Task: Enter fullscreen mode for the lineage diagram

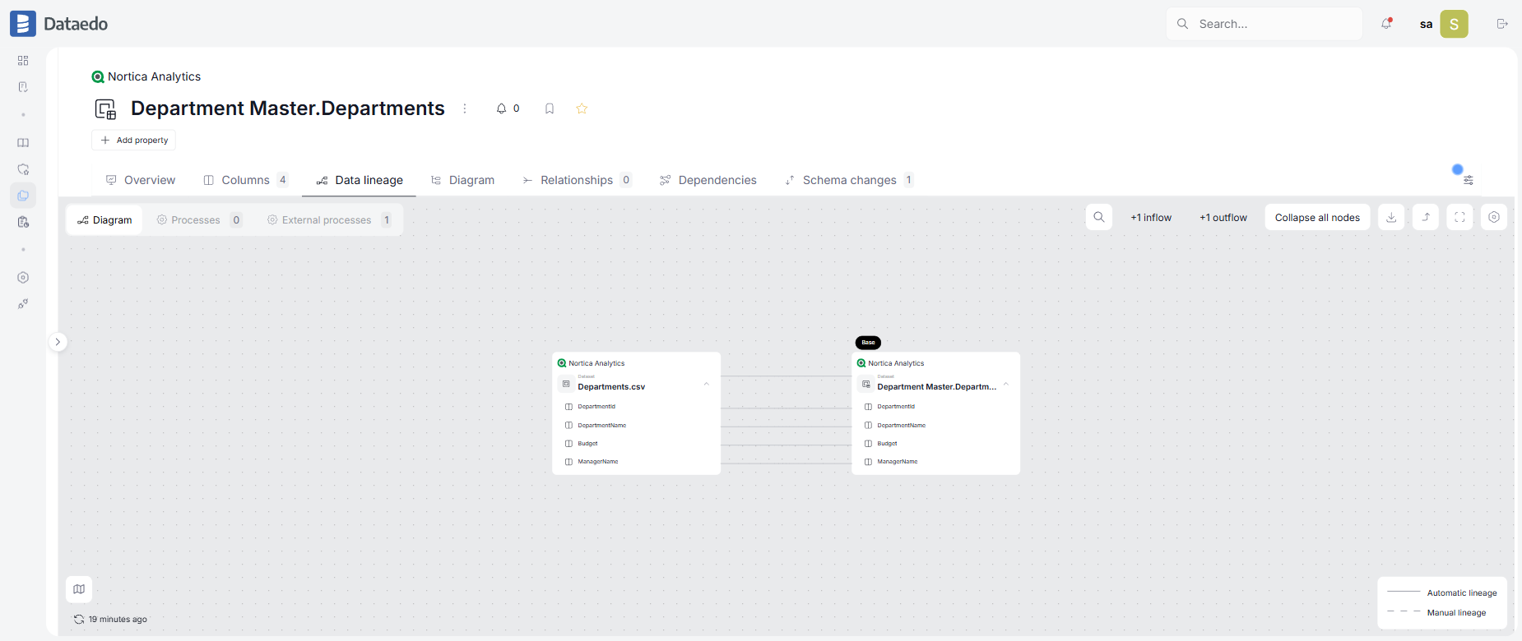Action: [x=1460, y=217]
